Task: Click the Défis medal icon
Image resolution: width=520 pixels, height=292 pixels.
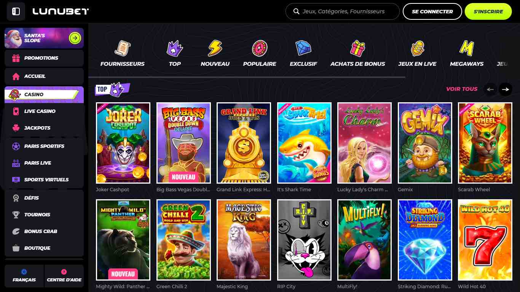Action: (x=16, y=198)
